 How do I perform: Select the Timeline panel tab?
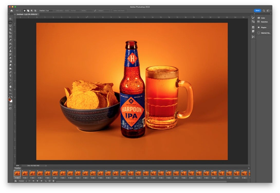[17, 168]
